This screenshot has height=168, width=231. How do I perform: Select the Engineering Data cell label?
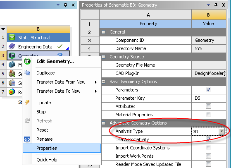(x=35, y=47)
